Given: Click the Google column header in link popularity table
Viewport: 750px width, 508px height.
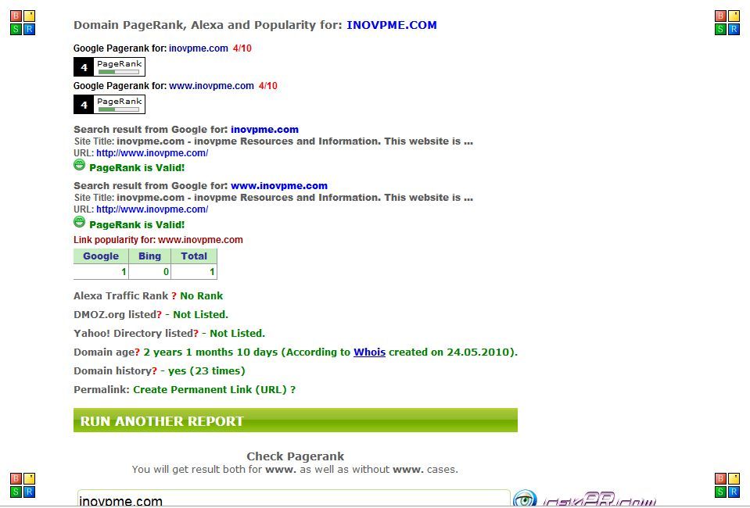Looking at the screenshot, I should click(101, 256).
